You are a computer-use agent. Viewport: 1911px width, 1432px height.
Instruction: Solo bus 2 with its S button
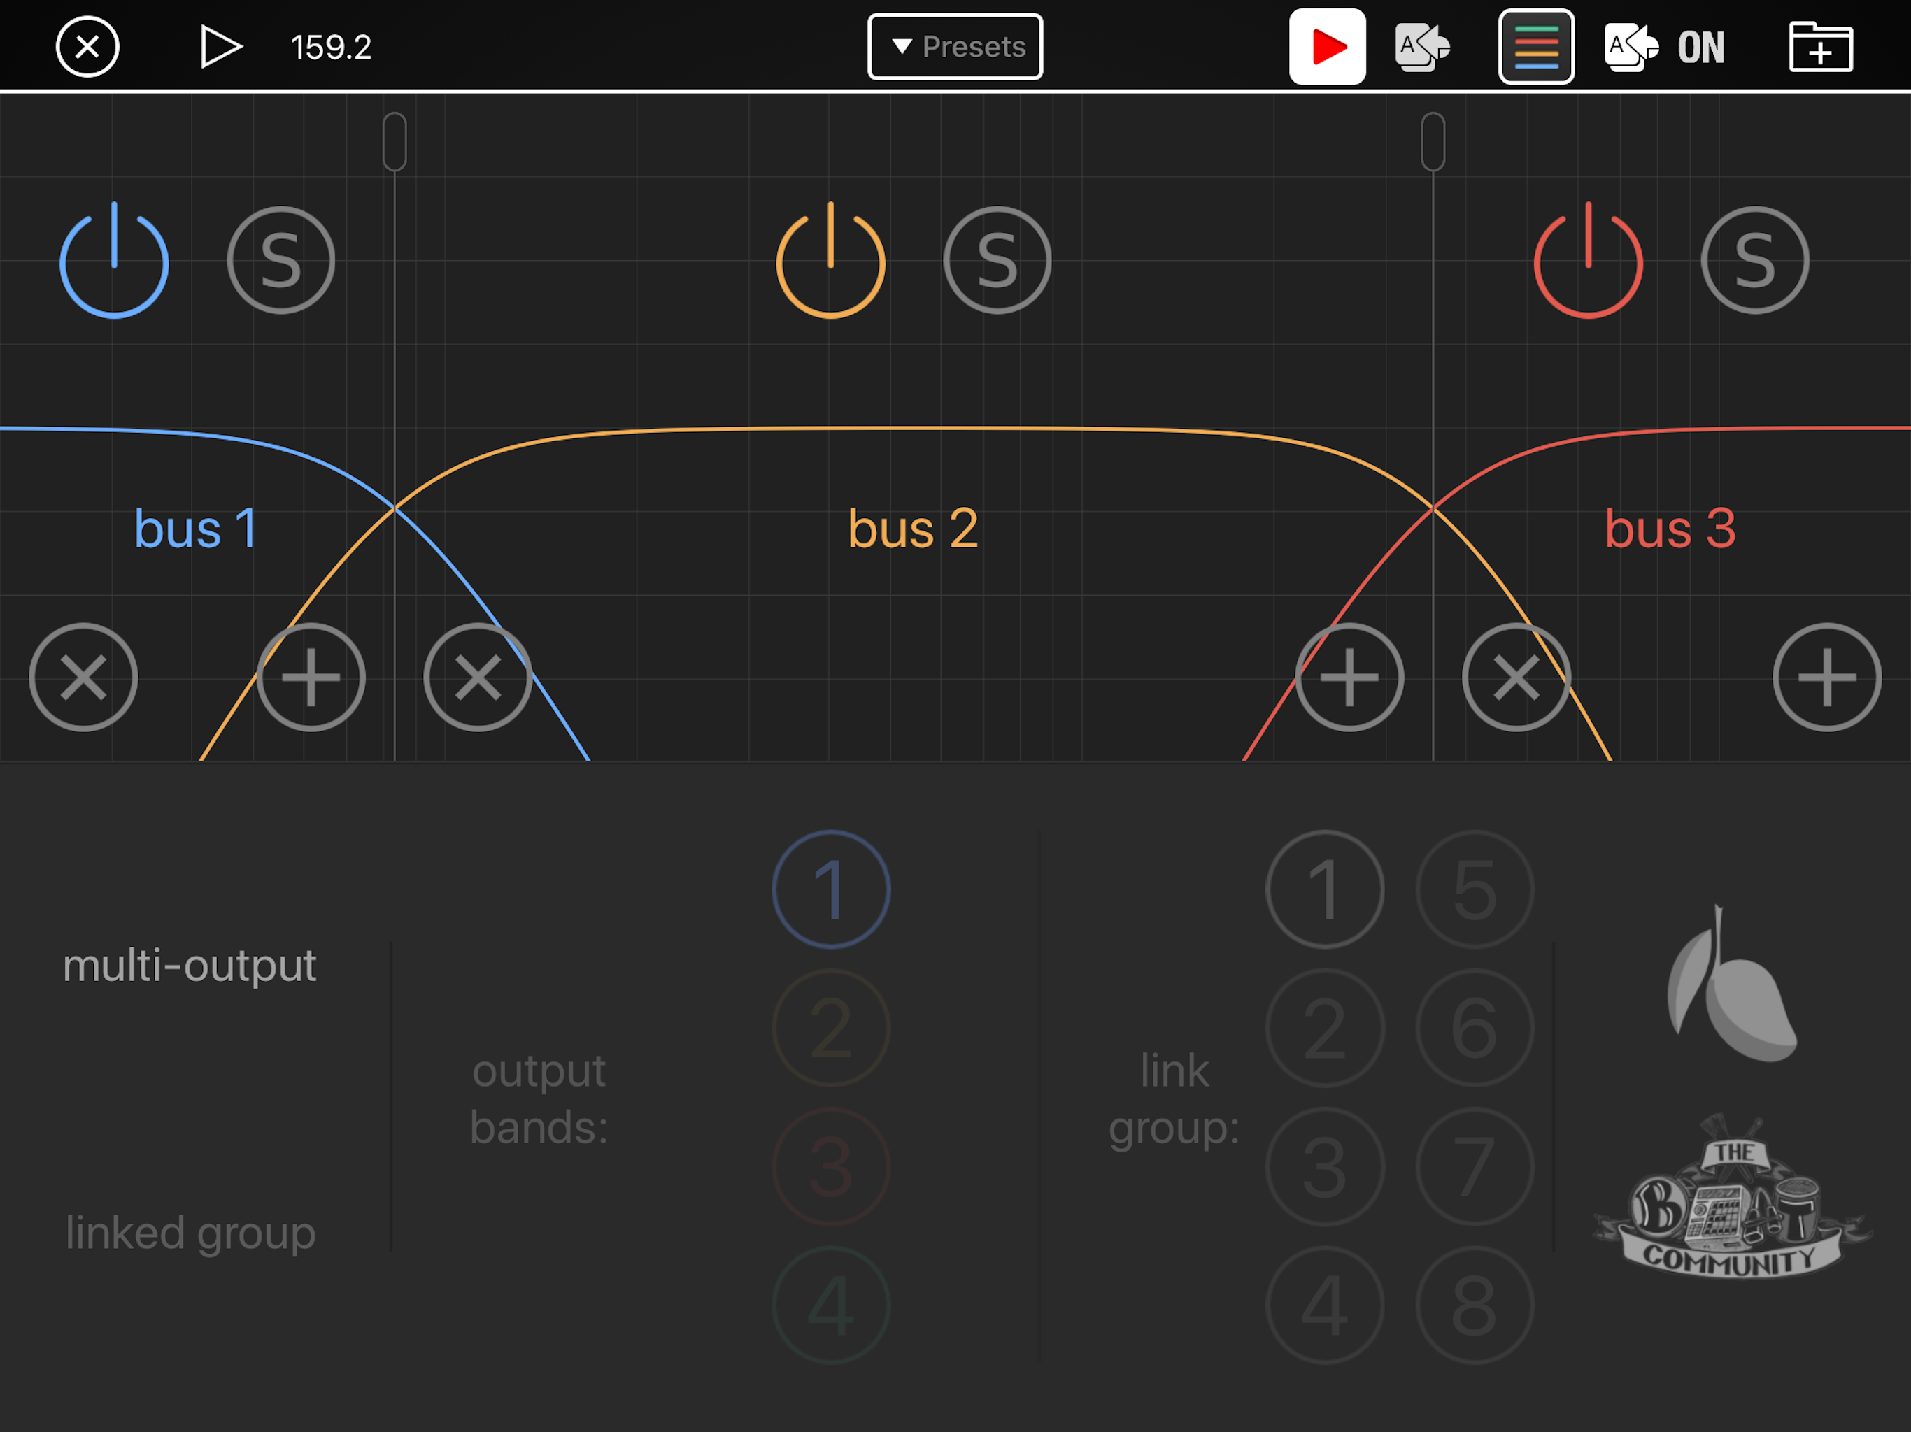[997, 260]
